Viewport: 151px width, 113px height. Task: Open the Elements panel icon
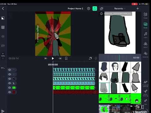point(145,54)
